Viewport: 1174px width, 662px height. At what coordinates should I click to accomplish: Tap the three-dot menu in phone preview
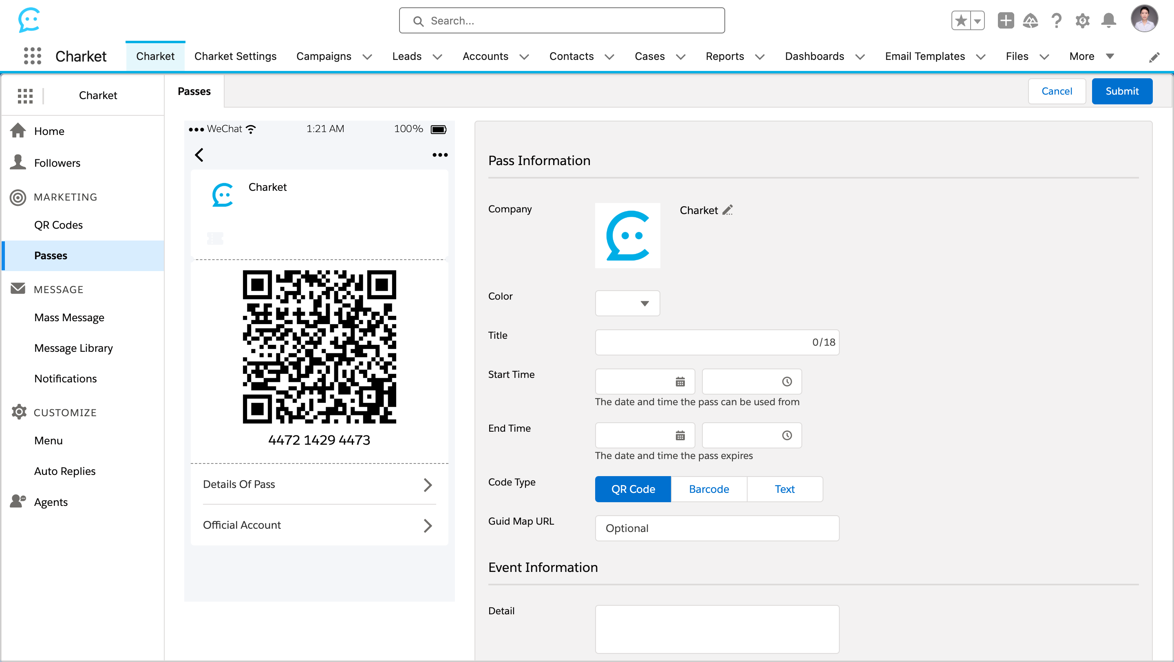(x=440, y=155)
